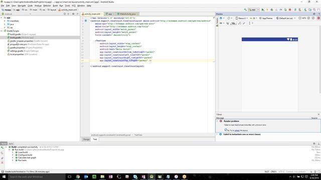Expand the Run tasks row
Viewport: 321px width, 180px height.
point(13,160)
